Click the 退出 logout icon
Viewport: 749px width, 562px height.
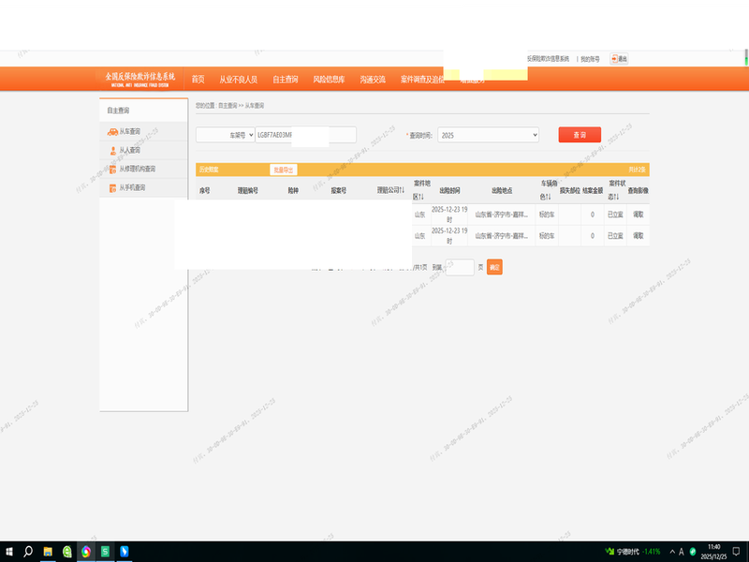tap(615, 59)
